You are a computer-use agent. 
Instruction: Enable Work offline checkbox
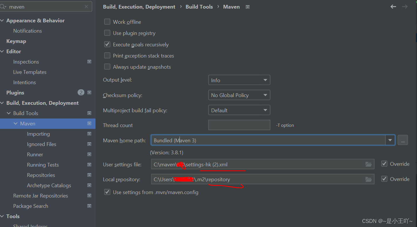click(107, 22)
